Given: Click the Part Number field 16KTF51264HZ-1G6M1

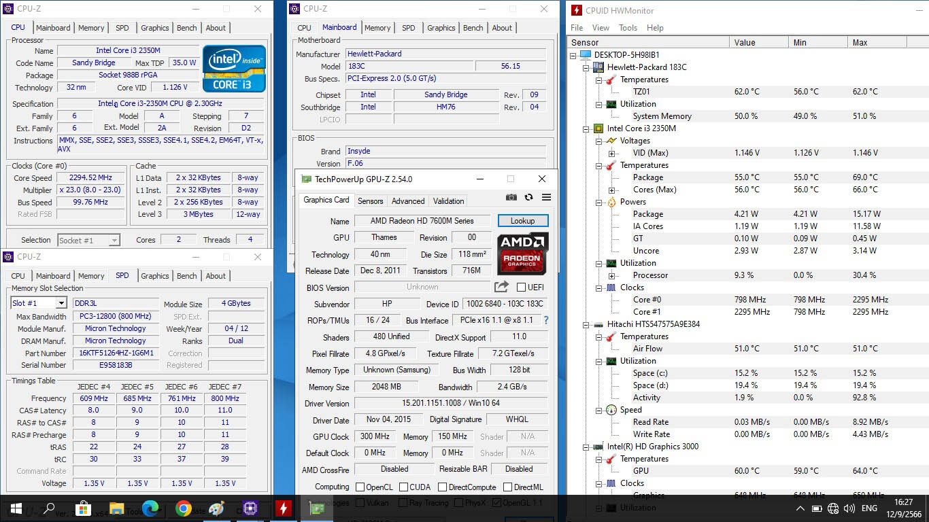Looking at the screenshot, I should (x=116, y=353).
